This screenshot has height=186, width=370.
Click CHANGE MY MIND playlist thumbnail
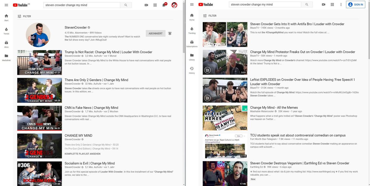point(39,146)
